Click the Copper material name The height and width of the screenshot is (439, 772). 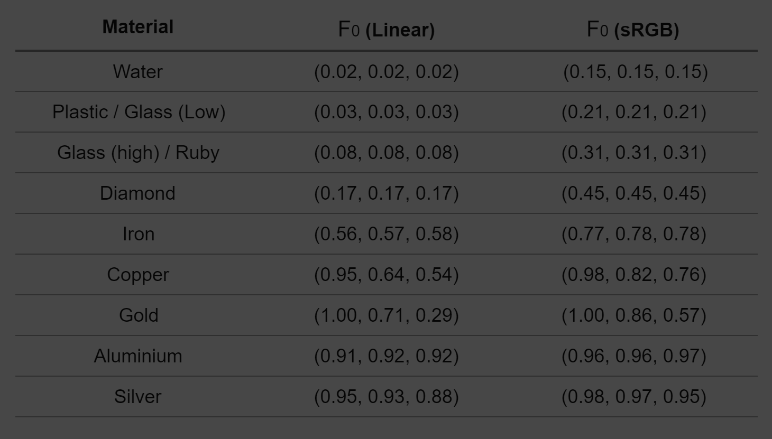click(138, 275)
